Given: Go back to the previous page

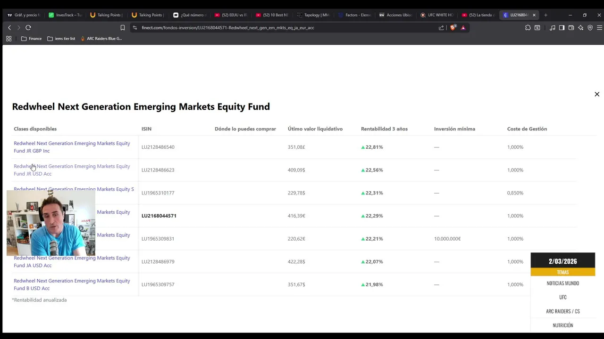Looking at the screenshot, I should pyautogui.click(x=9, y=28).
